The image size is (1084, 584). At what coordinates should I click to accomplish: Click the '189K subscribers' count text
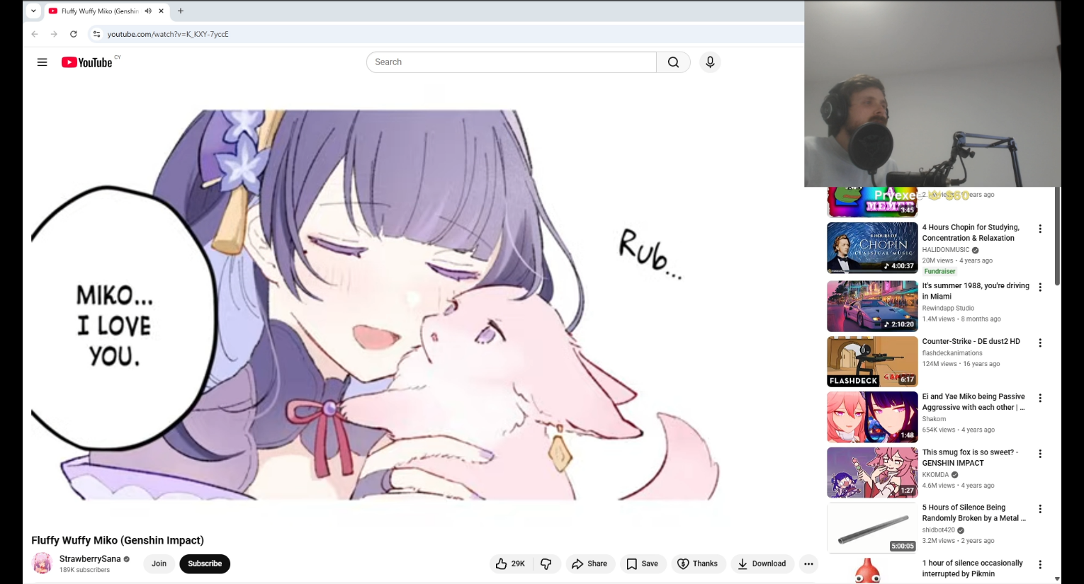84,570
